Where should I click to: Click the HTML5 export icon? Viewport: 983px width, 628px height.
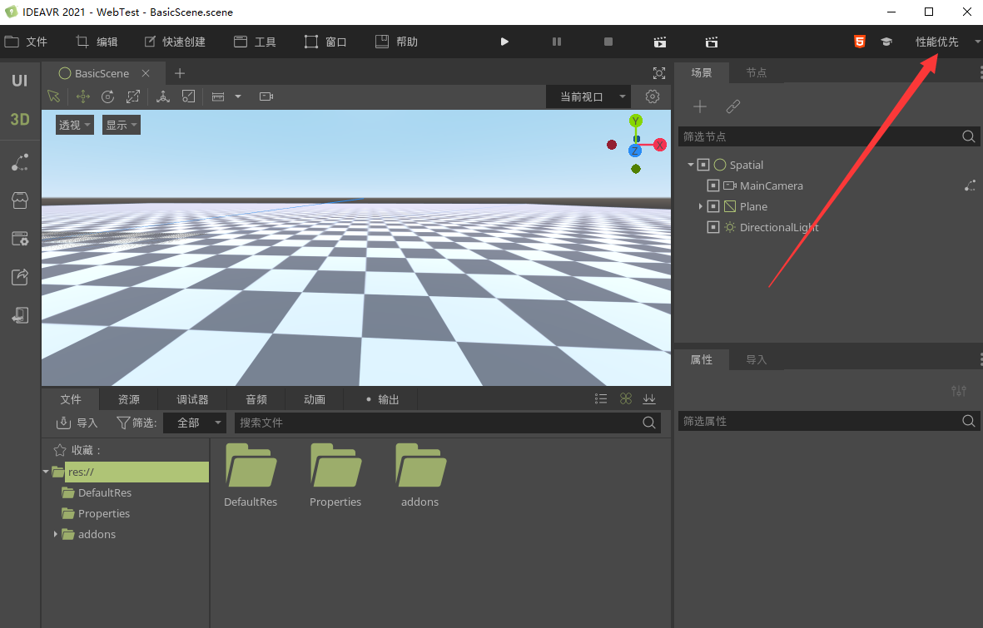(x=860, y=42)
